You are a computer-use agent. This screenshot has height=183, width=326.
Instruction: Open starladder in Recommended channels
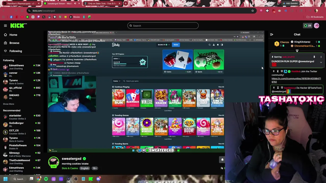[x=22, y=117]
